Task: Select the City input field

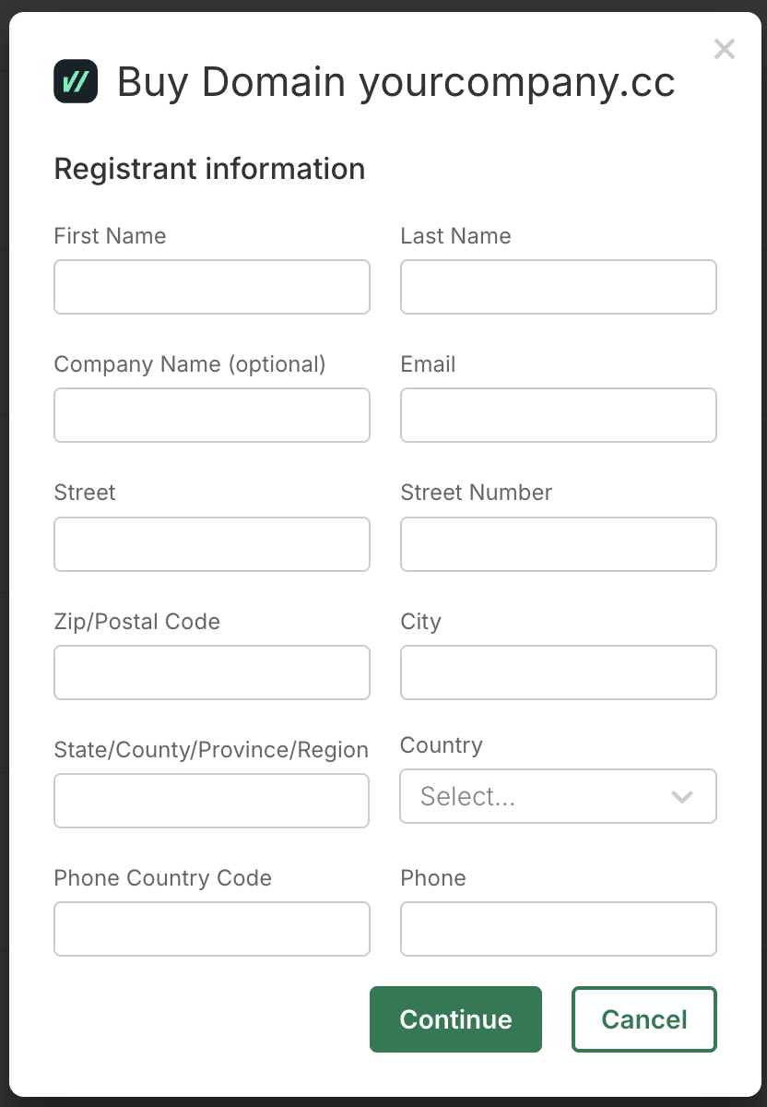Action: tap(558, 673)
